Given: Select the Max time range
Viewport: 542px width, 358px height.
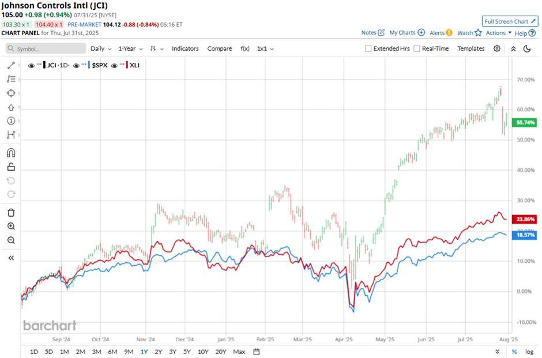Looking at the screenshot, I should coord(239,352).
